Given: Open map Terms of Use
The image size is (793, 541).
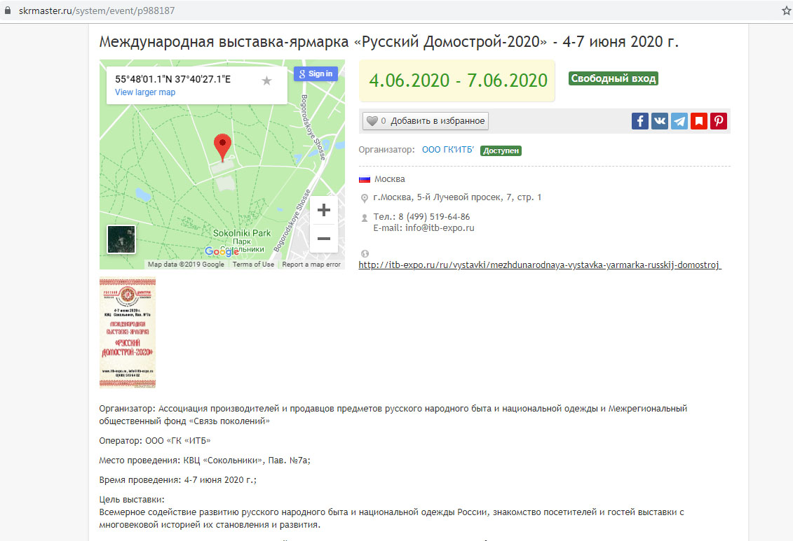Looking at the screenshot, I should click(253, 264).
